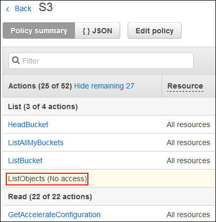Open the GetAccelerateConfiguration action link
The image size is (216, 222).
[54, 215]
